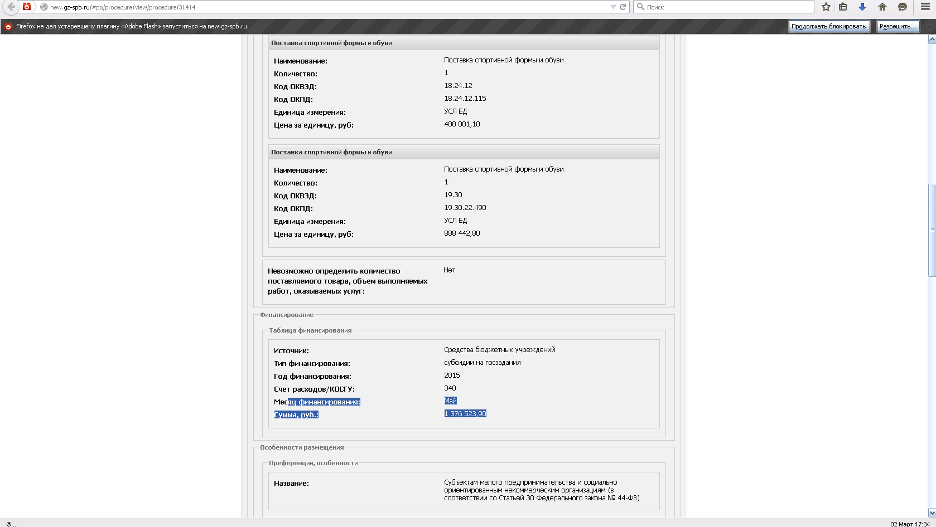The height and width of the screenshot is (527, 936).
Task: Click the price value 888 442,80
Action: pyautogui.click(x=462, y=233)
